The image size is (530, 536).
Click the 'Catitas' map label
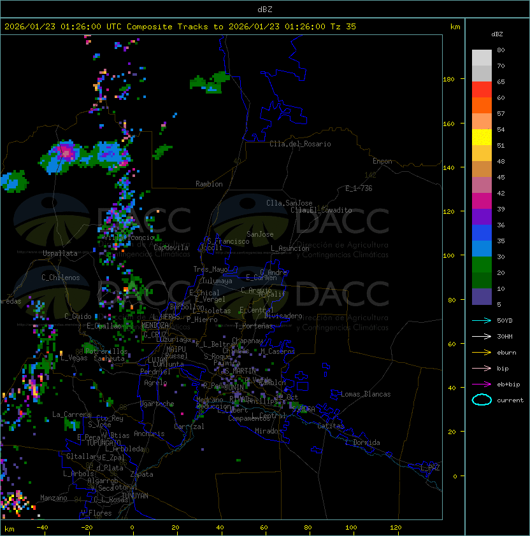click(x=331, y=426)
